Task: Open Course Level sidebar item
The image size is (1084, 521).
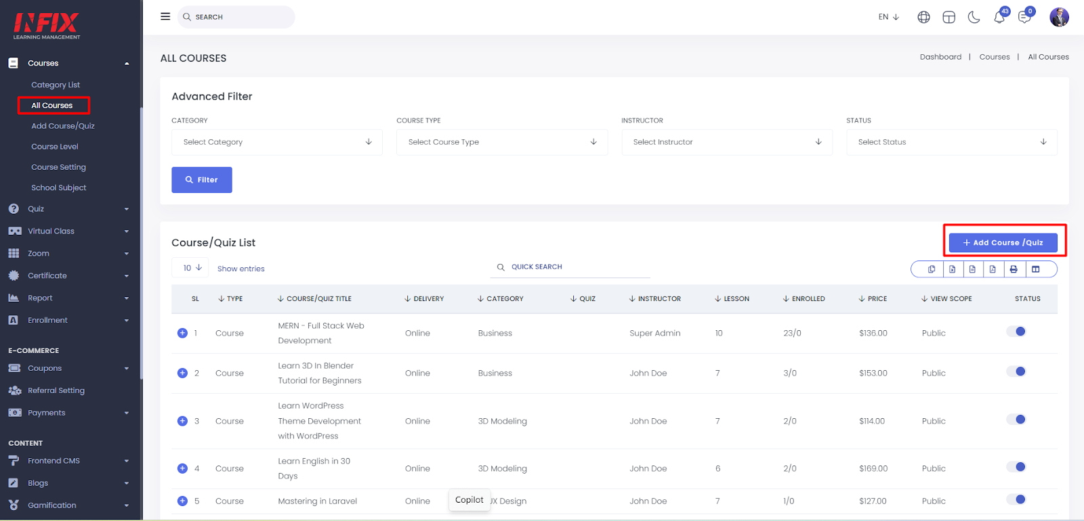Action: (x=55, y=147)
